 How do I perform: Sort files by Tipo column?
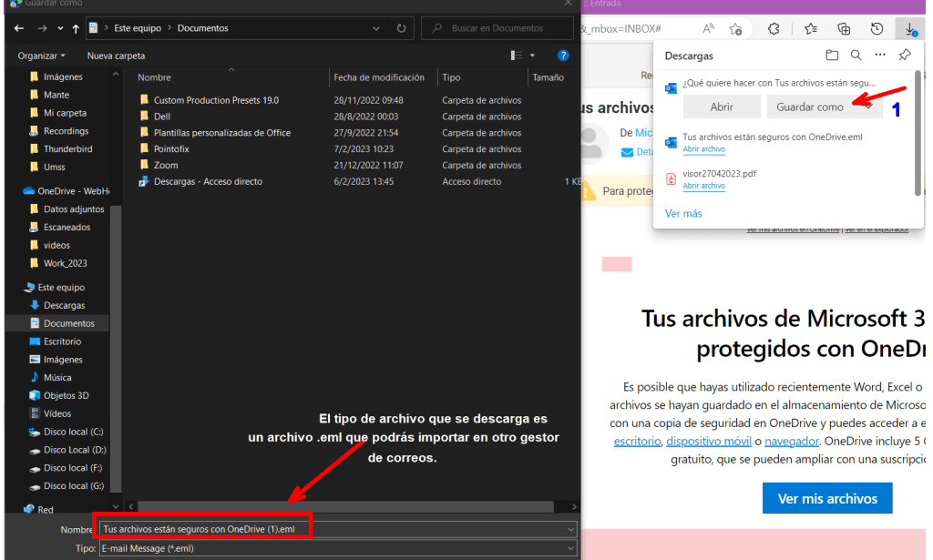pos(451,77)
